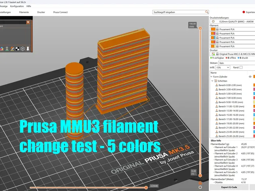Click the horizontal move slider handle
The width and height of the screenshot is (255, 191).
146,187
